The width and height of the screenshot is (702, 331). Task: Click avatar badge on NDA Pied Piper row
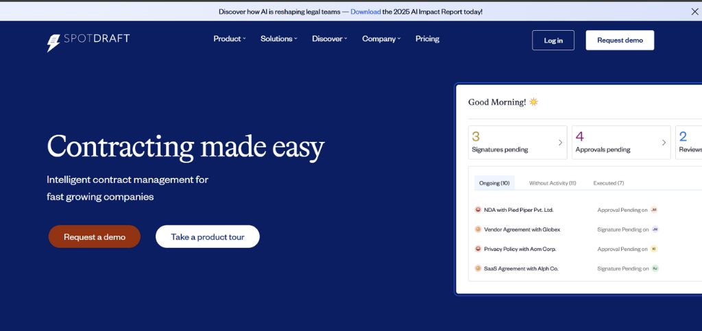653,210
